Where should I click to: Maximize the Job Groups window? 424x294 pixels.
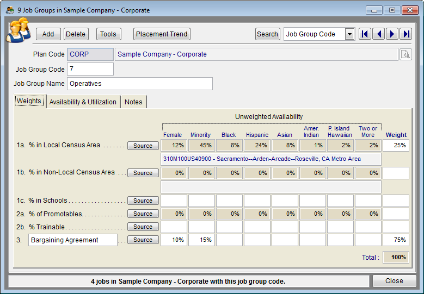click(x=392, y=10)
